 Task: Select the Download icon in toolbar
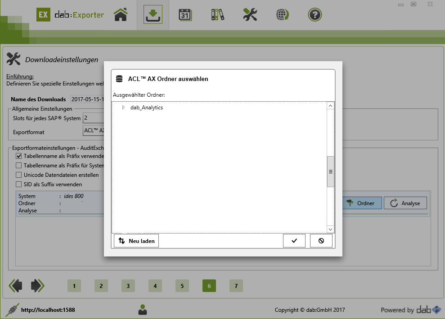(153, 14)
